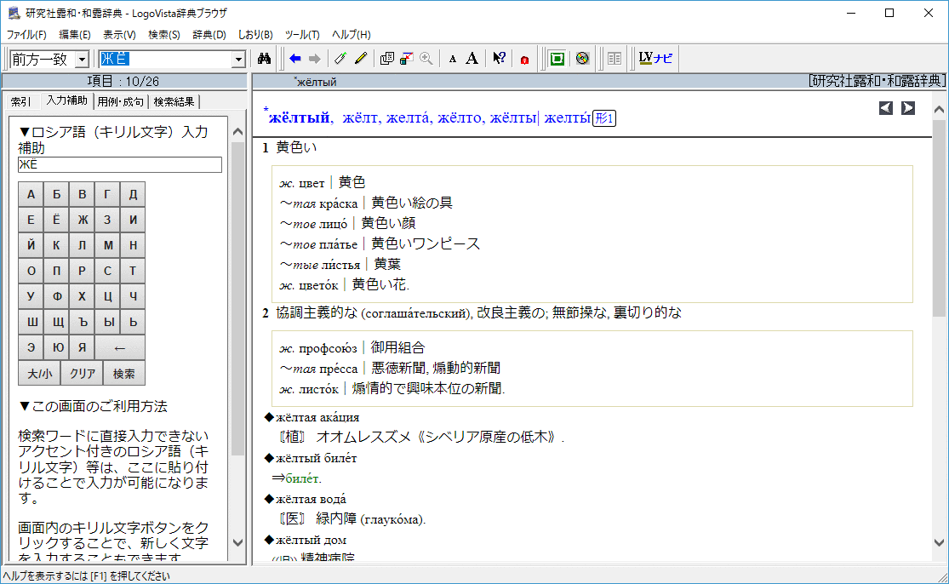The height and width of the screenshot is (584, 949).
Task: Show next entry with right triangle button
Action: 908,108
